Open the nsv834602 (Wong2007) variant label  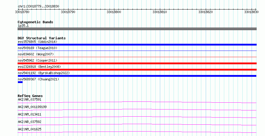coord(36,54)
